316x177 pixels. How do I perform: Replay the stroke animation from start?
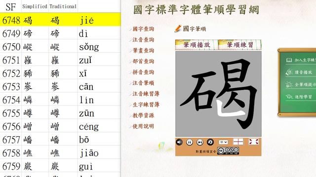coord(210,142)
